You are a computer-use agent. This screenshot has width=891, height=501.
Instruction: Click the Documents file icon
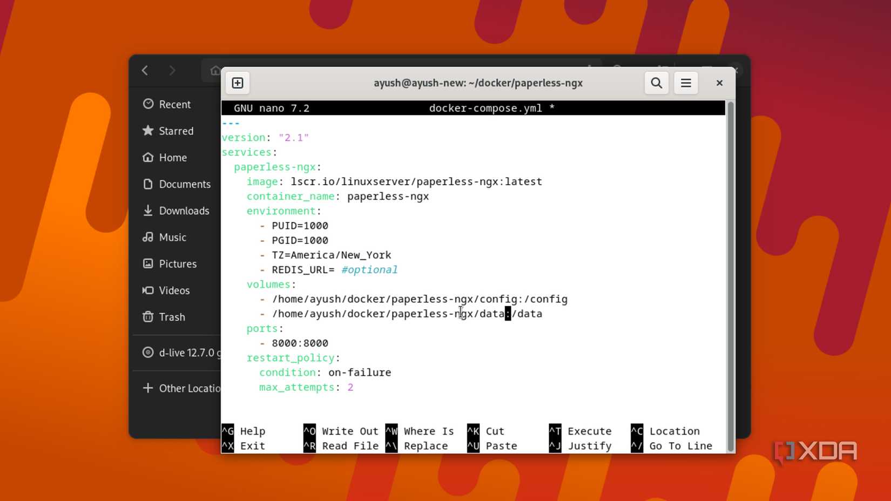(148, 184)
